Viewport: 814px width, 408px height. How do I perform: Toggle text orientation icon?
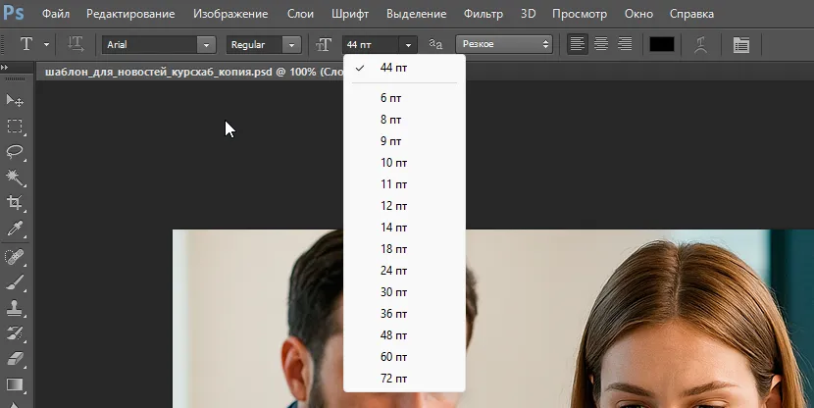76,45
